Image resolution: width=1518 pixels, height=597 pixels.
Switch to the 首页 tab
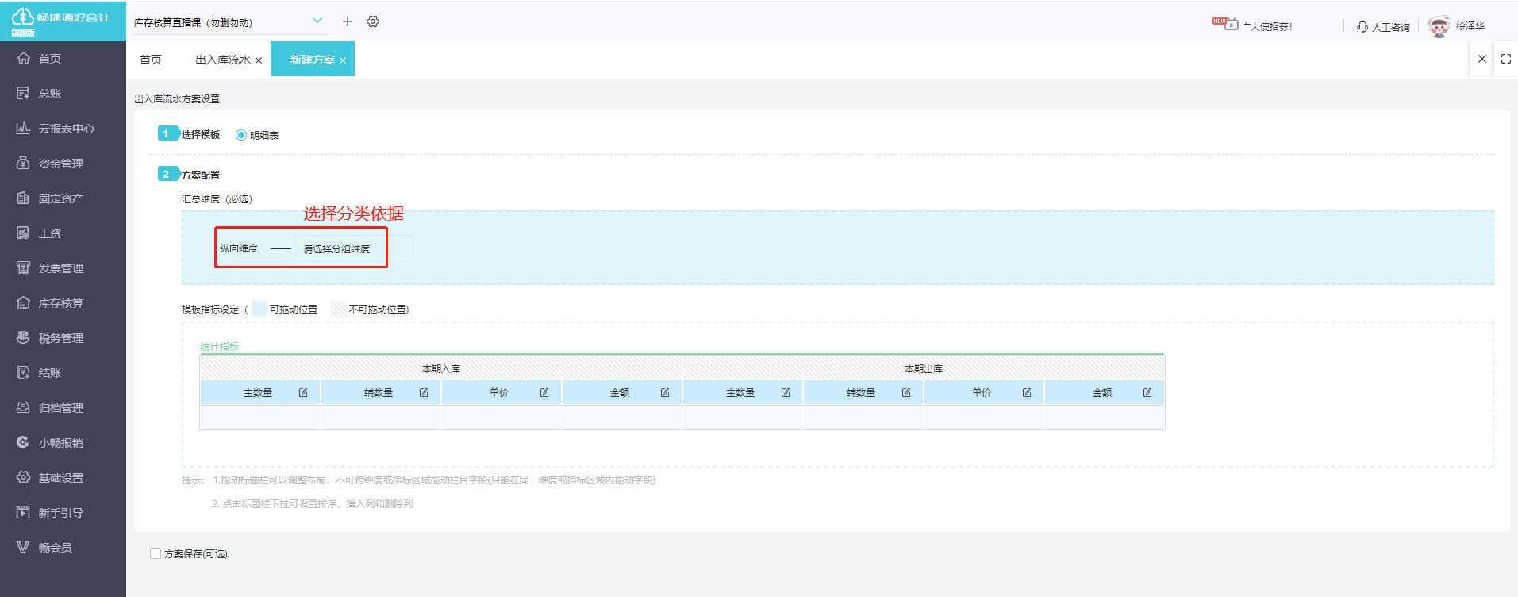151,60
